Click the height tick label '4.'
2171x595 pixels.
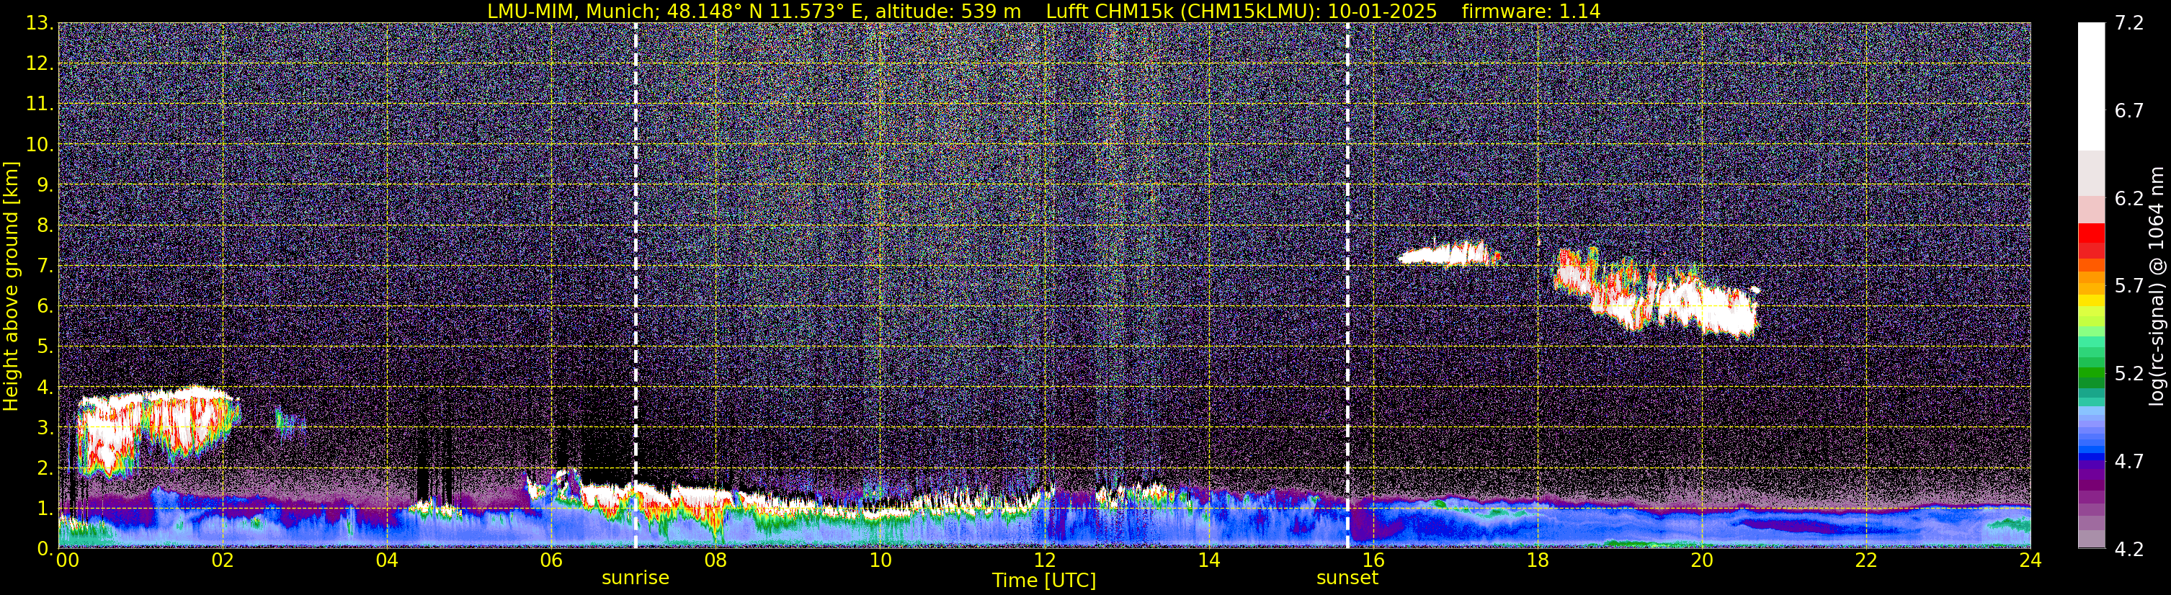45,388
